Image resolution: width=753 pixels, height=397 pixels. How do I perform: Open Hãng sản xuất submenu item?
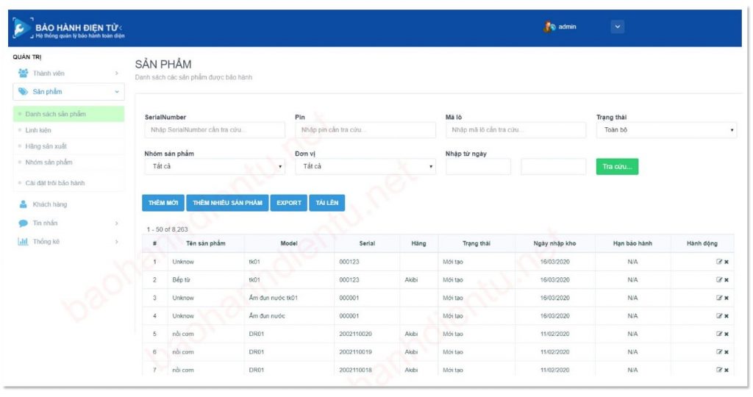[68, 146]
